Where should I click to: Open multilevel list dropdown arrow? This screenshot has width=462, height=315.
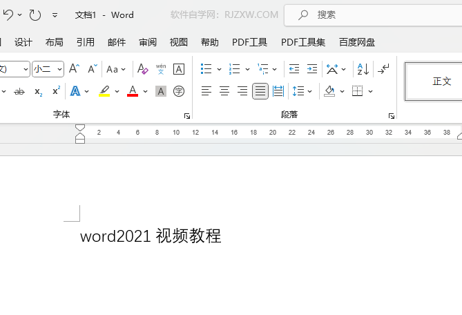click(x=274, y=69)
